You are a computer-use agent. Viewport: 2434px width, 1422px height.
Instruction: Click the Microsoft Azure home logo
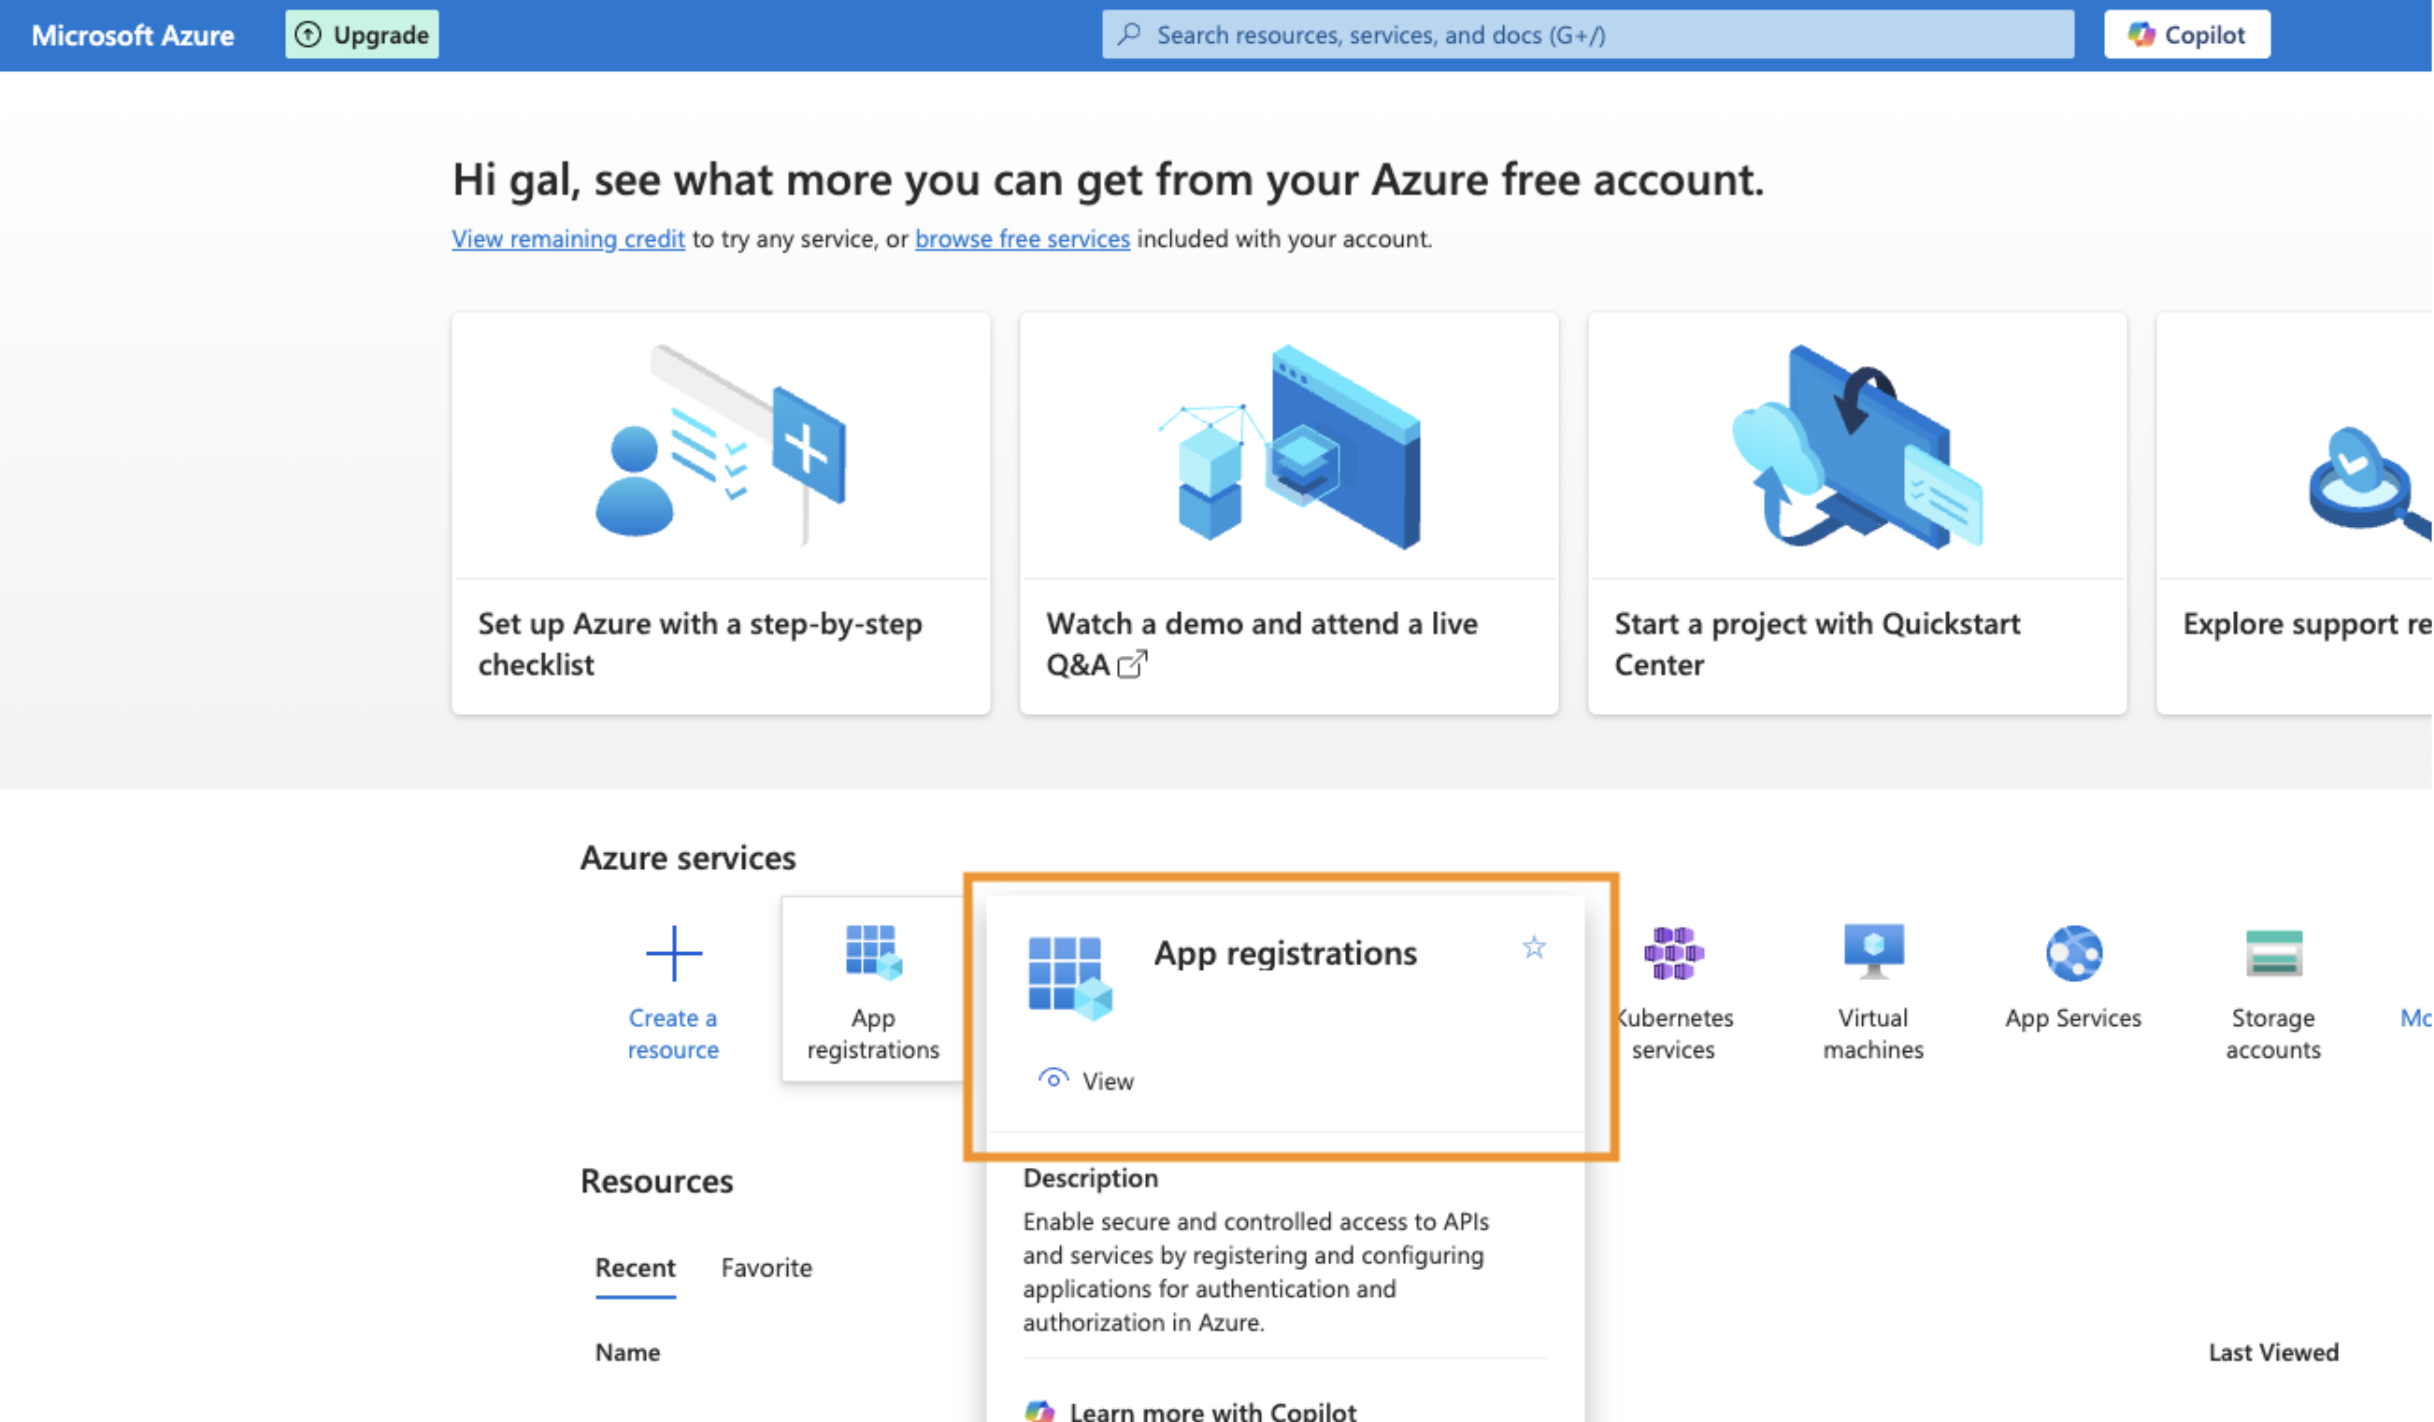click(133, 35)
